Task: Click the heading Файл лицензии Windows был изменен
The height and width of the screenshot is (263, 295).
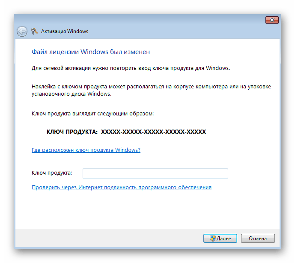Action: 91,52
